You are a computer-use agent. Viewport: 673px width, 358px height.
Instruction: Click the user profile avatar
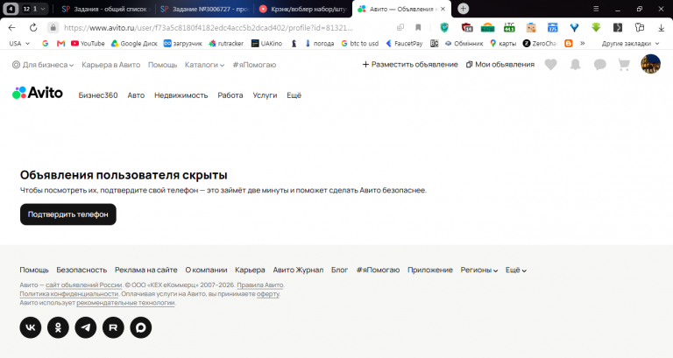651,64
